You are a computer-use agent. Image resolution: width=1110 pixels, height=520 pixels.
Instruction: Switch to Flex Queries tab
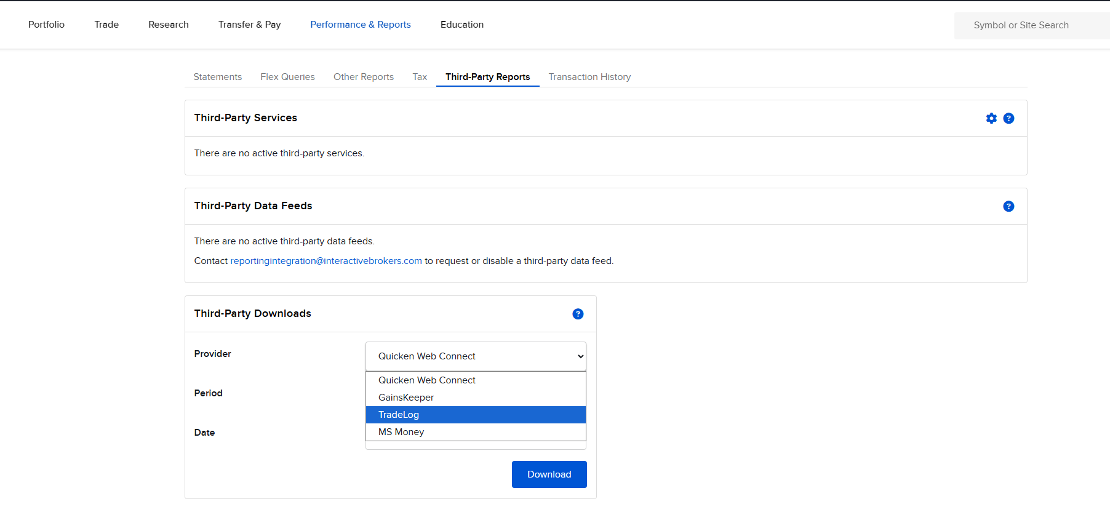[287, 77]
